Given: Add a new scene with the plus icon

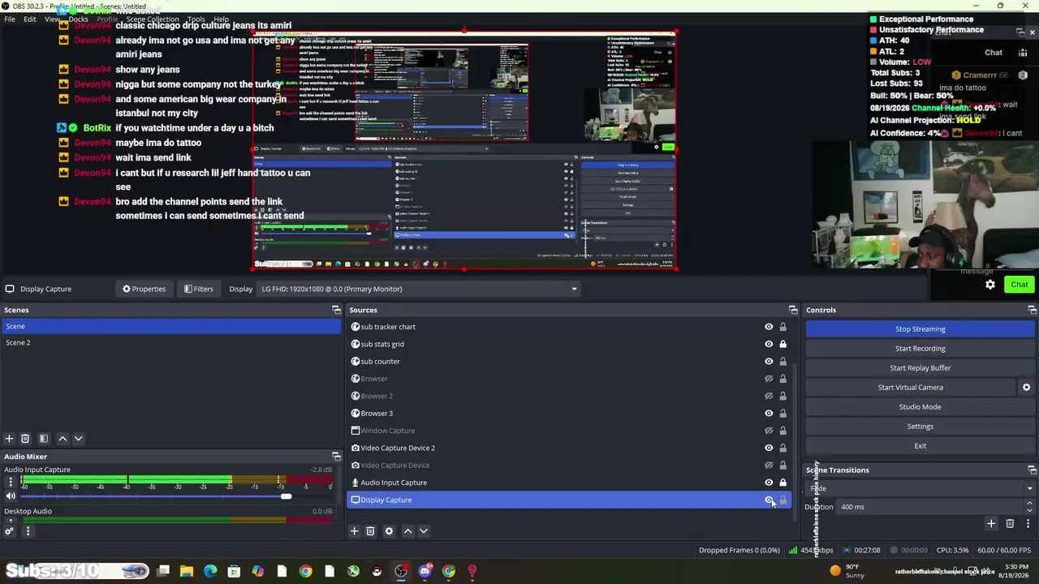Looking at the screenshot, I should click(x=9, y=439).
